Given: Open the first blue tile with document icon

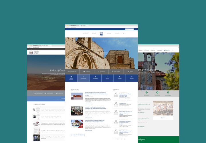Looking at the screenshot, I should pyautogui.click(x=71, y=78).
